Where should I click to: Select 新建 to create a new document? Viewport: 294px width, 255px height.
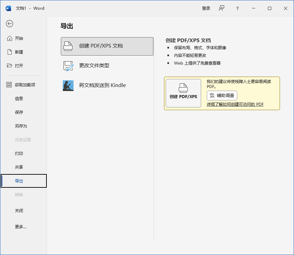coord(19,52)
